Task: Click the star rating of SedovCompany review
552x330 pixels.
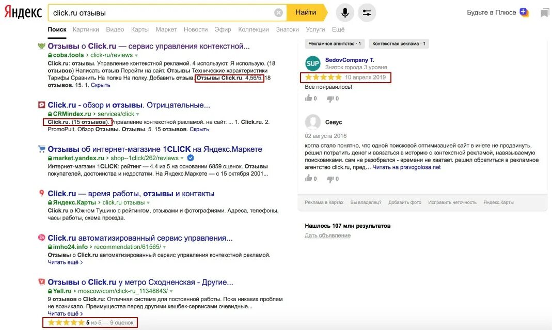Action: pos(323,77)
